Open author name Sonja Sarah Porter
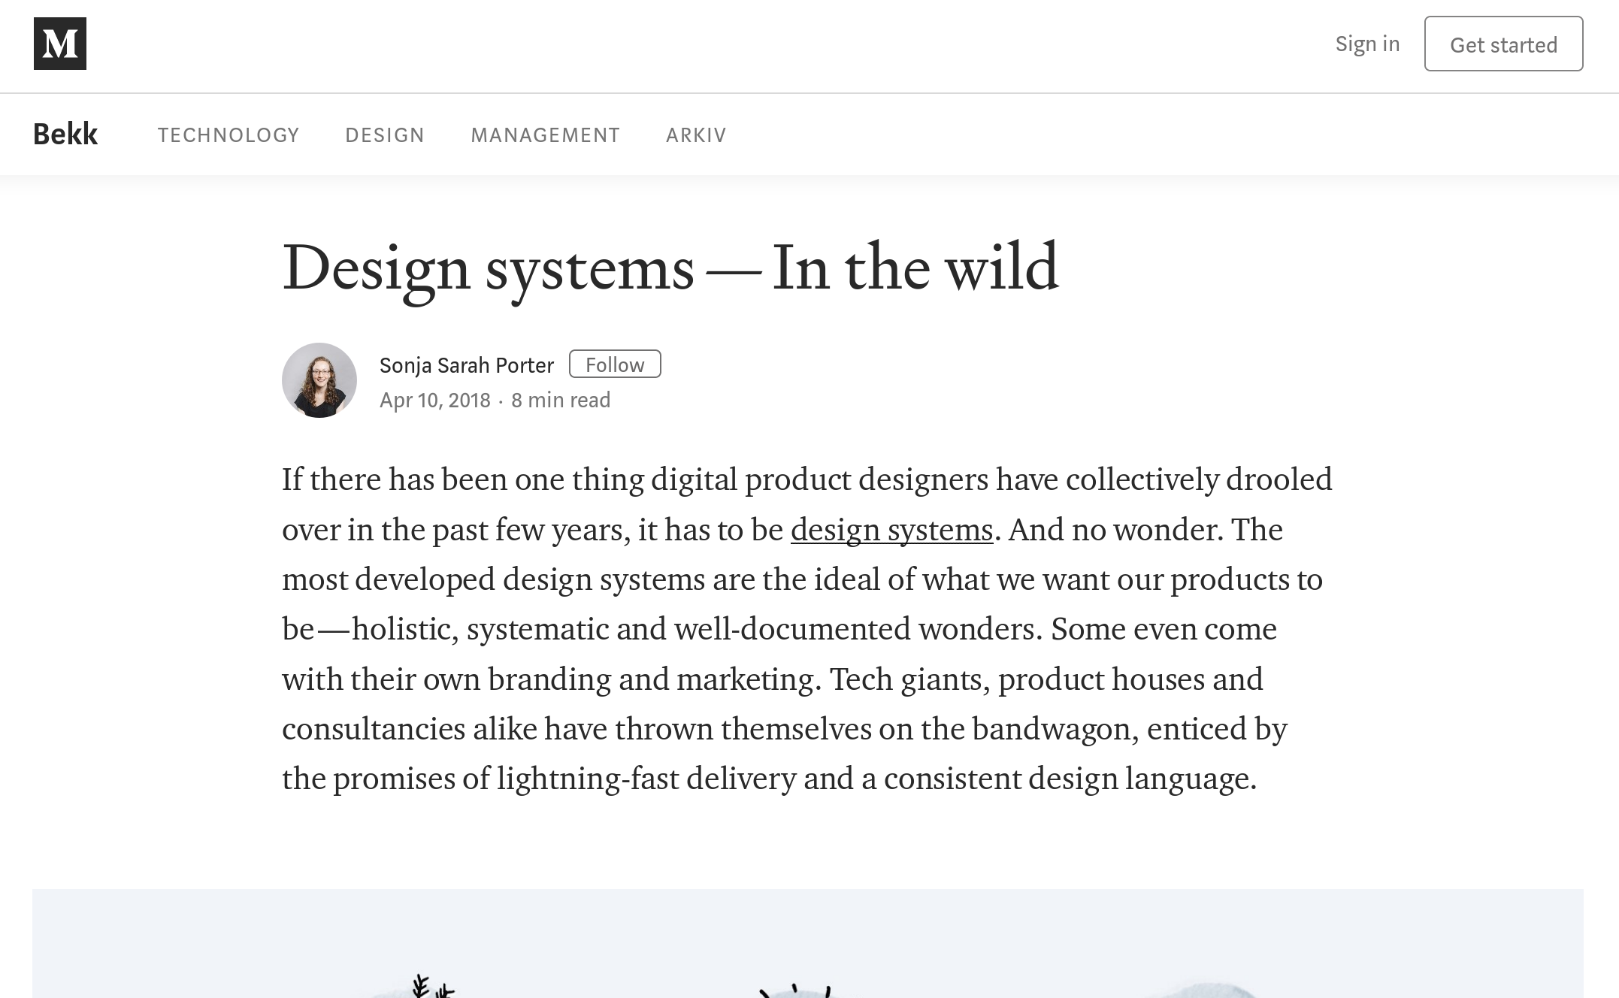 [x=466, y=365]
